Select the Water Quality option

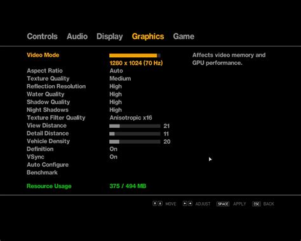[x=46, y=94]
